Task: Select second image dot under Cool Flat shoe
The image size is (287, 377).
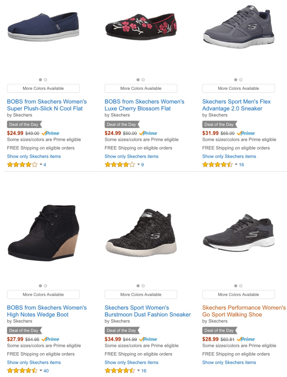Action: click(x=46, y=80)
